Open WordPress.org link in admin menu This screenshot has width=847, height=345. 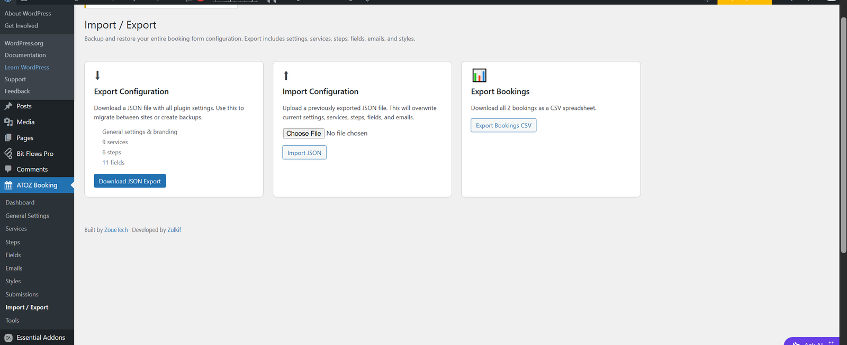(24, 43)
